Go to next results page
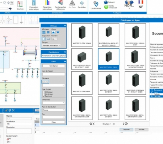The height and width of the screenshot is (144, 163). click(124, 124)
